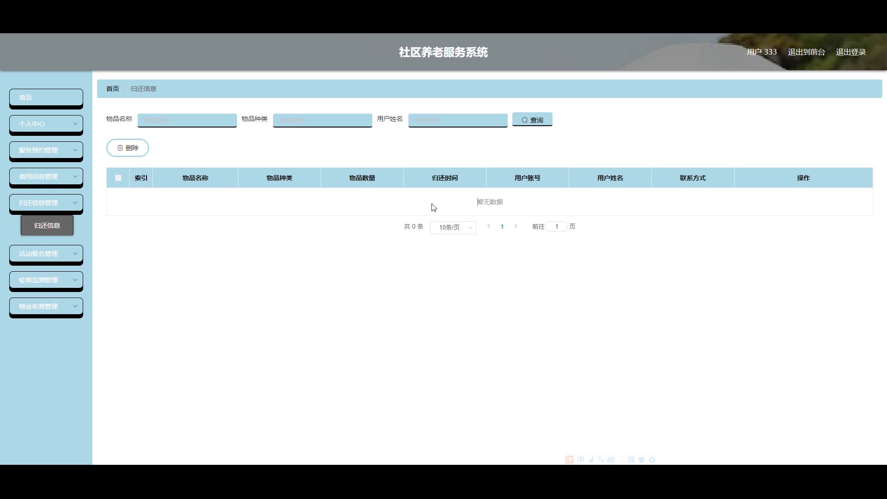Click page number 1 in pagination

[x=502, y=226]
